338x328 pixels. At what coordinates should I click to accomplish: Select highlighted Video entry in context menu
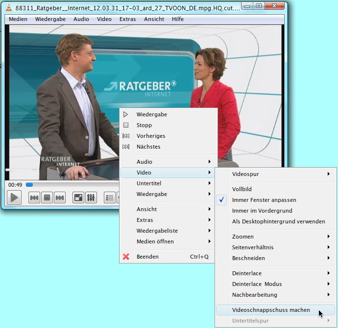pos(167,173)
